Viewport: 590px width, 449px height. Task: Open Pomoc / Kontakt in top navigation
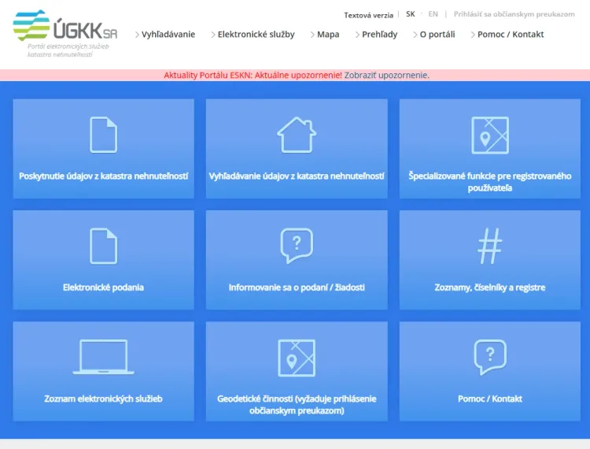[511, 35]
